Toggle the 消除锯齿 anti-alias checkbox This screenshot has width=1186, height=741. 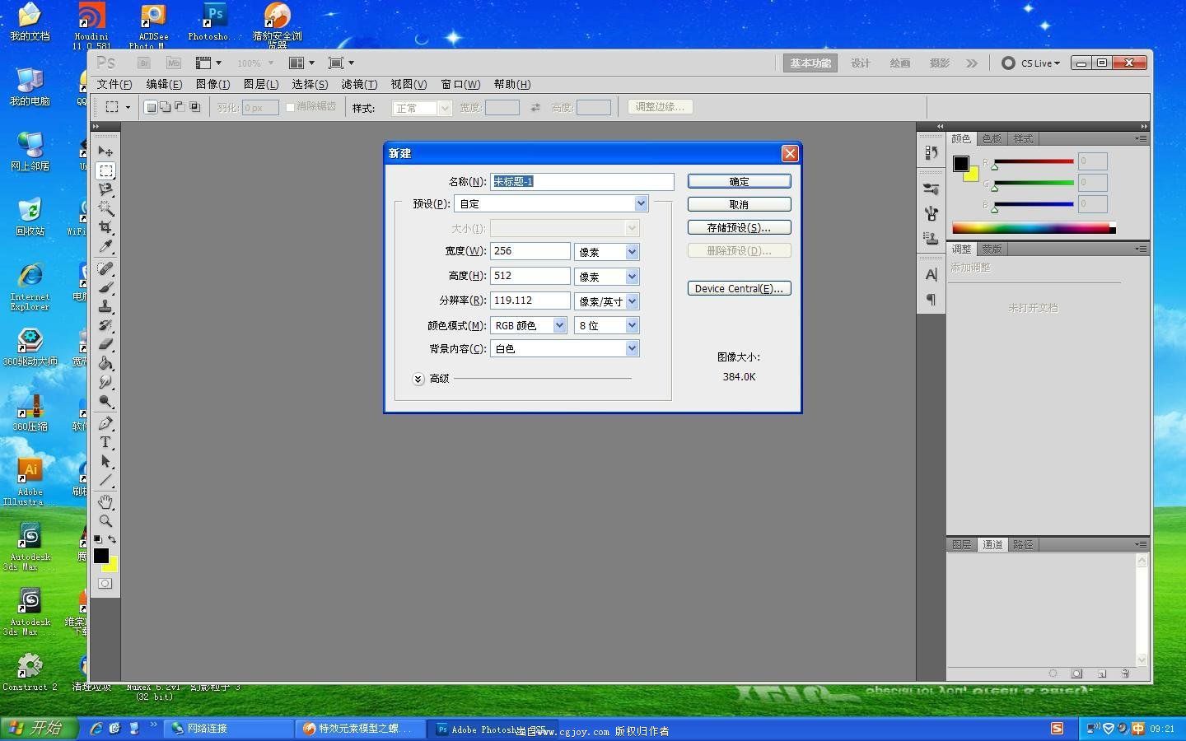coord(290,107)
